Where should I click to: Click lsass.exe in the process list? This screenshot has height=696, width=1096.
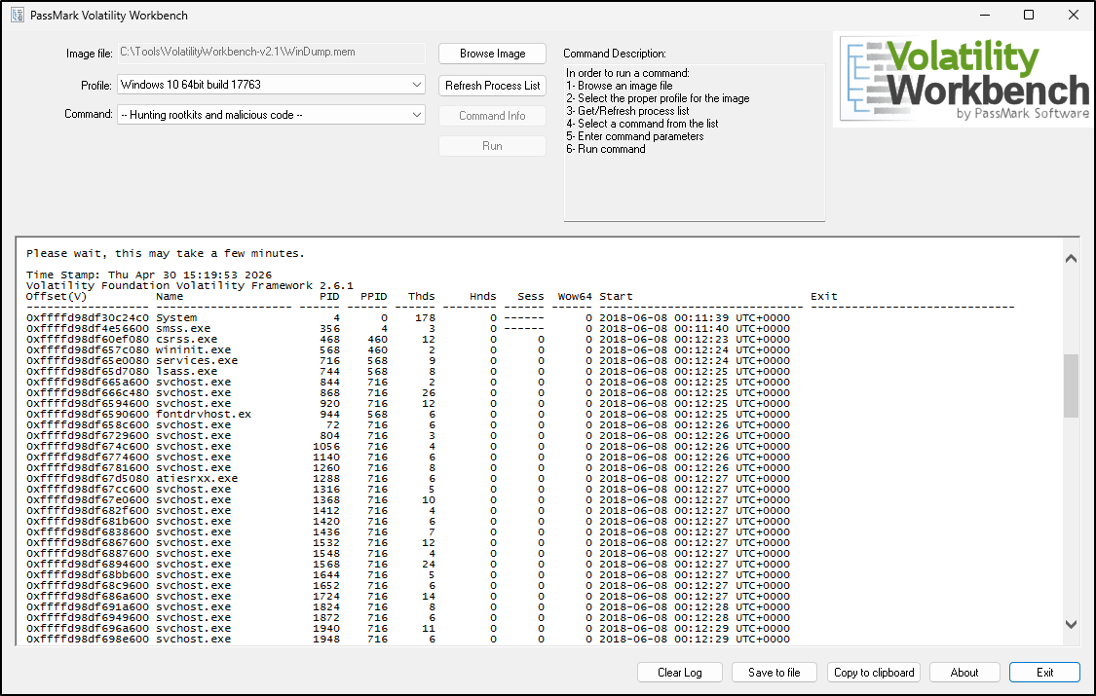pyautogui.click(x=187, y=372)
